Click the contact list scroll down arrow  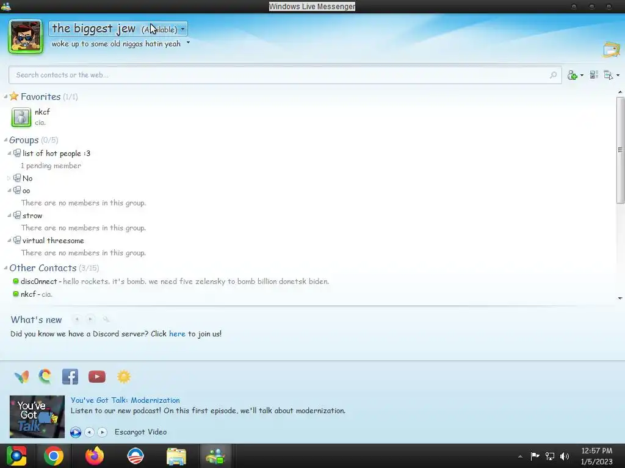[620, 298]
